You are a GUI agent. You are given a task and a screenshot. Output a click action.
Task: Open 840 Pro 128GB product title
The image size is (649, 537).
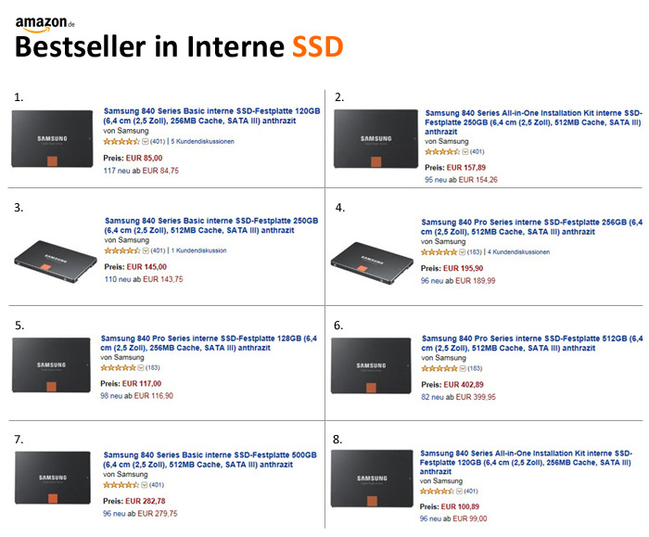coord(209,343)
